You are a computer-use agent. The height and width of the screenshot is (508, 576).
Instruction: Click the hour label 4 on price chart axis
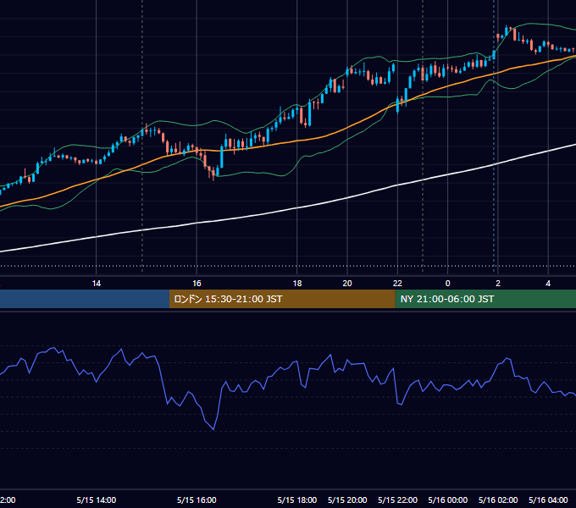pos(548,284)
